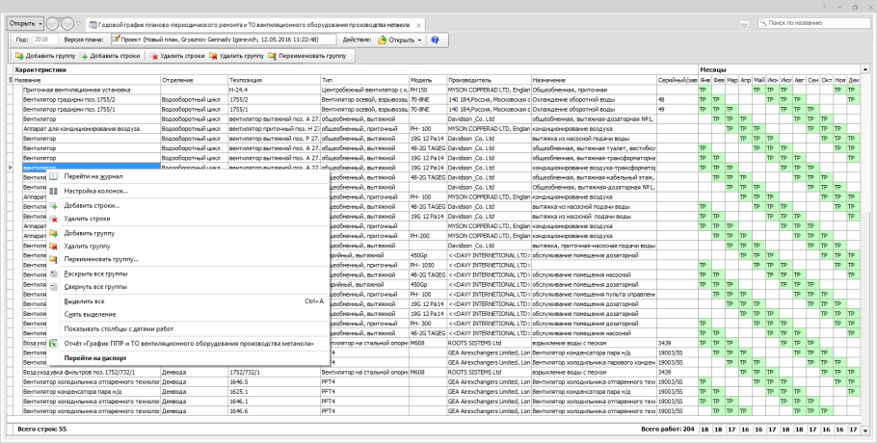Choose 'Раскрыть все группы' menu entry
877x443 pixels.
tap(95, 274)
